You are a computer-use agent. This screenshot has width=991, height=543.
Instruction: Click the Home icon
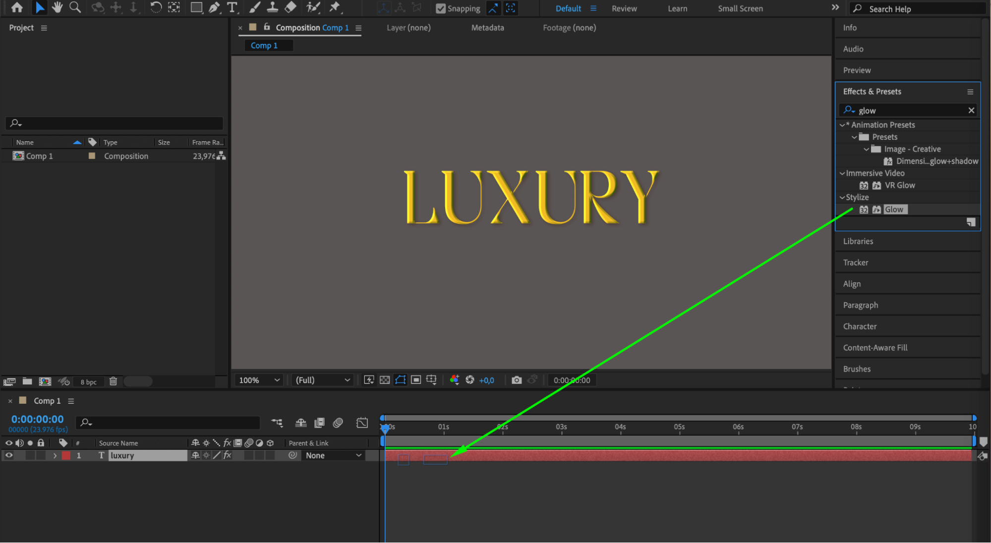point(17,7)
